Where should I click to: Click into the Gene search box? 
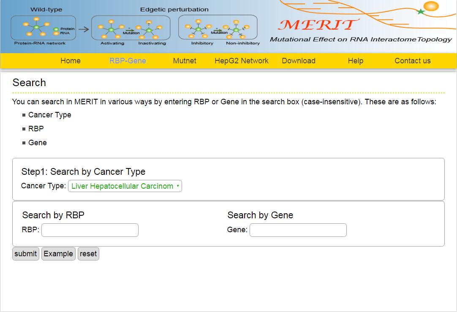[x=298, y=230]
